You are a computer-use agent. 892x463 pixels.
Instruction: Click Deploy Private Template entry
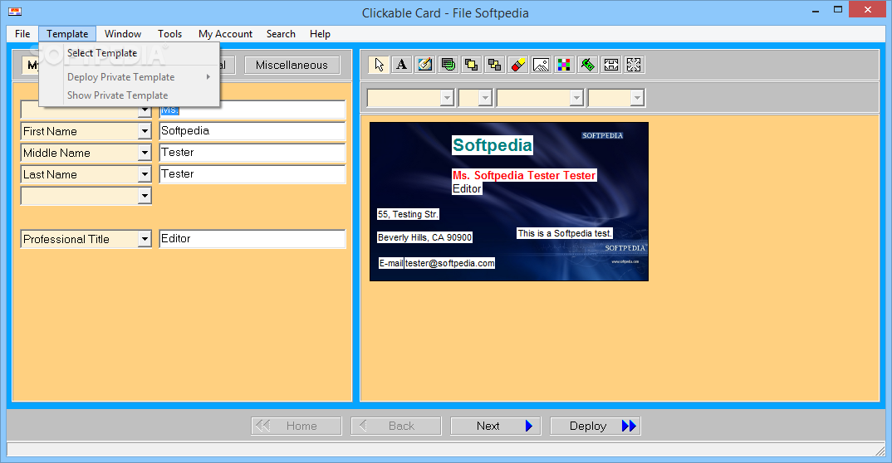coord(129,76)
